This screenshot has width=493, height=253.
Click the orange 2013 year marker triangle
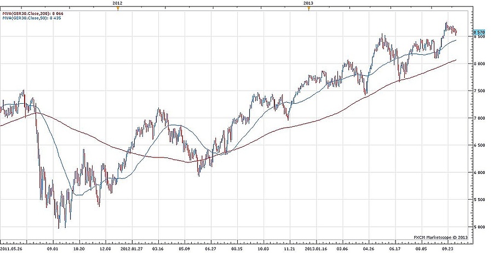point(309,9)
